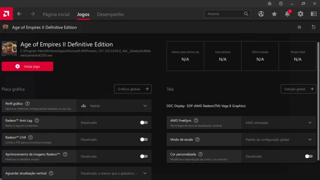Switch to Desempenho tab
The width and height of the screenshot is (320, 180).
(111, 14)
